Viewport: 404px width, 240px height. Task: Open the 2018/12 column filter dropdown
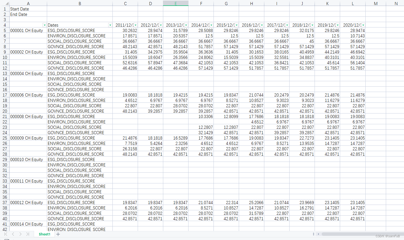[x=312, y=25]
